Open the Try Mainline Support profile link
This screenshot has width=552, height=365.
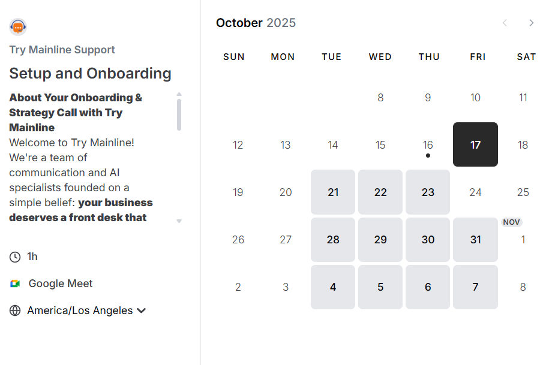(x=62, y=50)
